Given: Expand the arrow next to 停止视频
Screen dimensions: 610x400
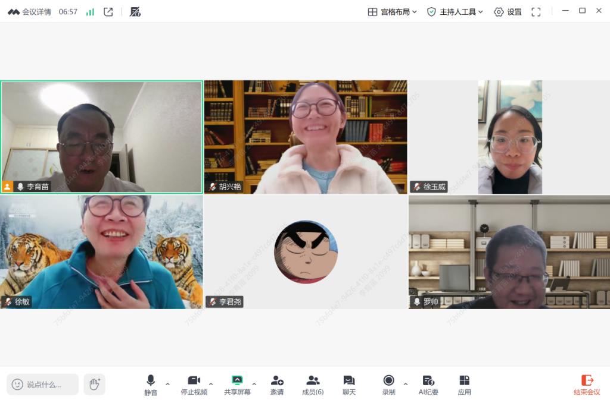Looking at the screenshot, I should 211,384.
